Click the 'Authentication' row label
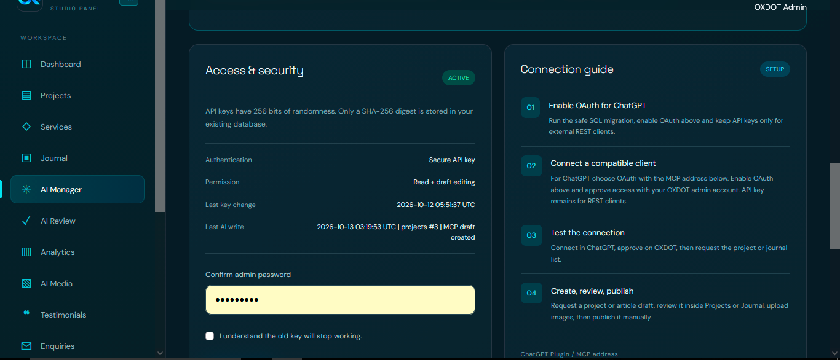This screenshot has width=840, height=360. pyautogui.click(x=229, y=160)
